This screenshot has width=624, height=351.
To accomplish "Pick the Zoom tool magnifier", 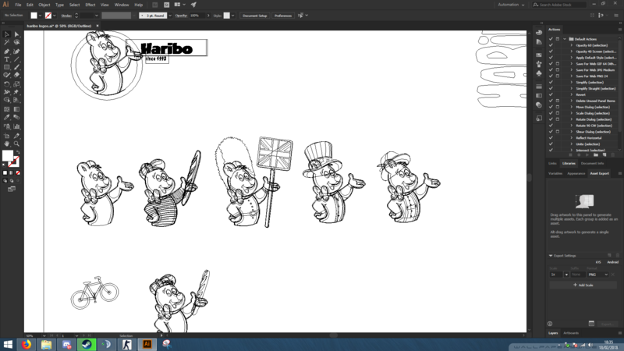I will pos(16,144).
